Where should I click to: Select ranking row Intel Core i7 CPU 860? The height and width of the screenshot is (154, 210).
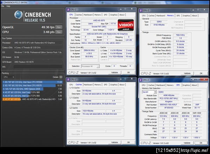33,96
